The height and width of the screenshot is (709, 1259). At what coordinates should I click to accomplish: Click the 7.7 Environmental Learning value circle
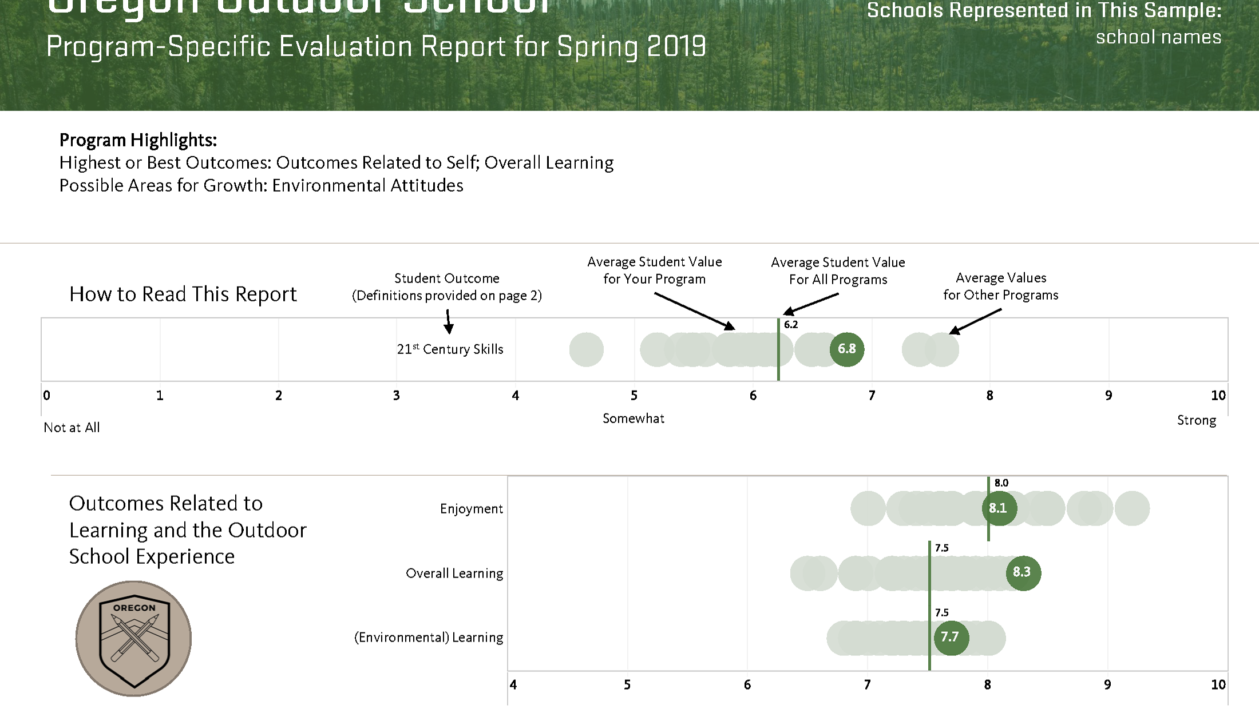pos(951,637)
